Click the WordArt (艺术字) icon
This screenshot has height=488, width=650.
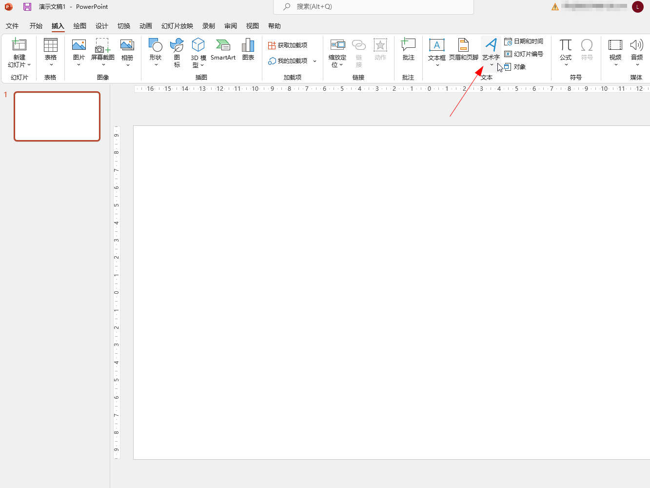point(491,45)
